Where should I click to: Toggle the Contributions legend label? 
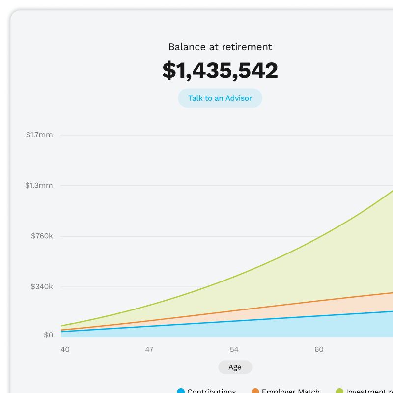[211, 391]
